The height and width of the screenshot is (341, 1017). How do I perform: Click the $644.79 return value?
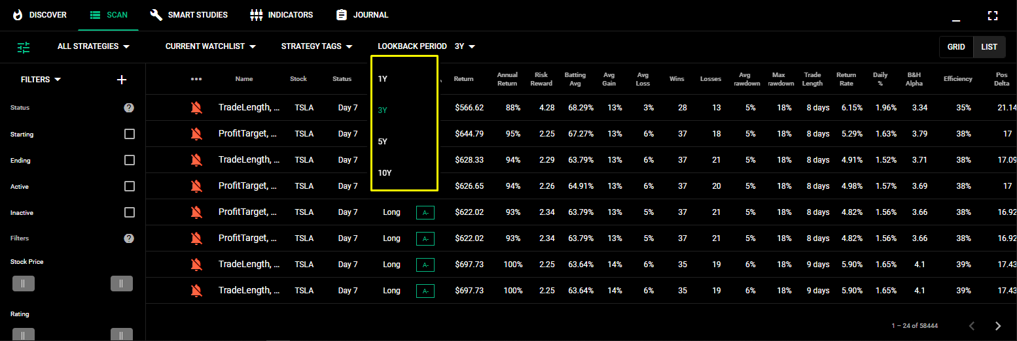469,134
